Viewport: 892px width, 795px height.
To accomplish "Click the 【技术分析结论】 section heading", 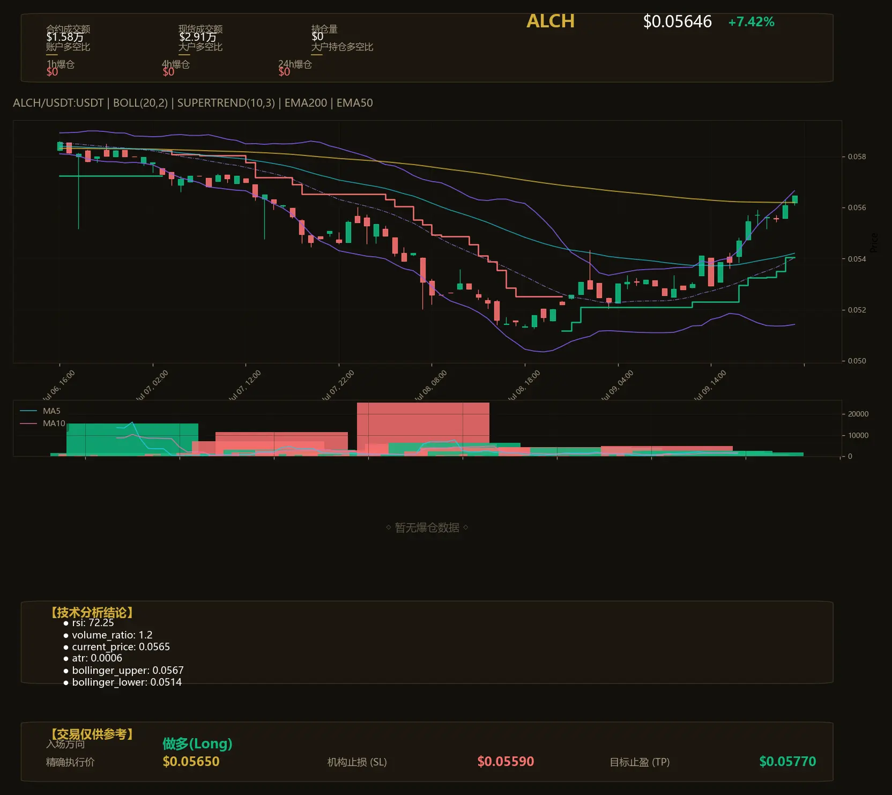I will point(92,613).
